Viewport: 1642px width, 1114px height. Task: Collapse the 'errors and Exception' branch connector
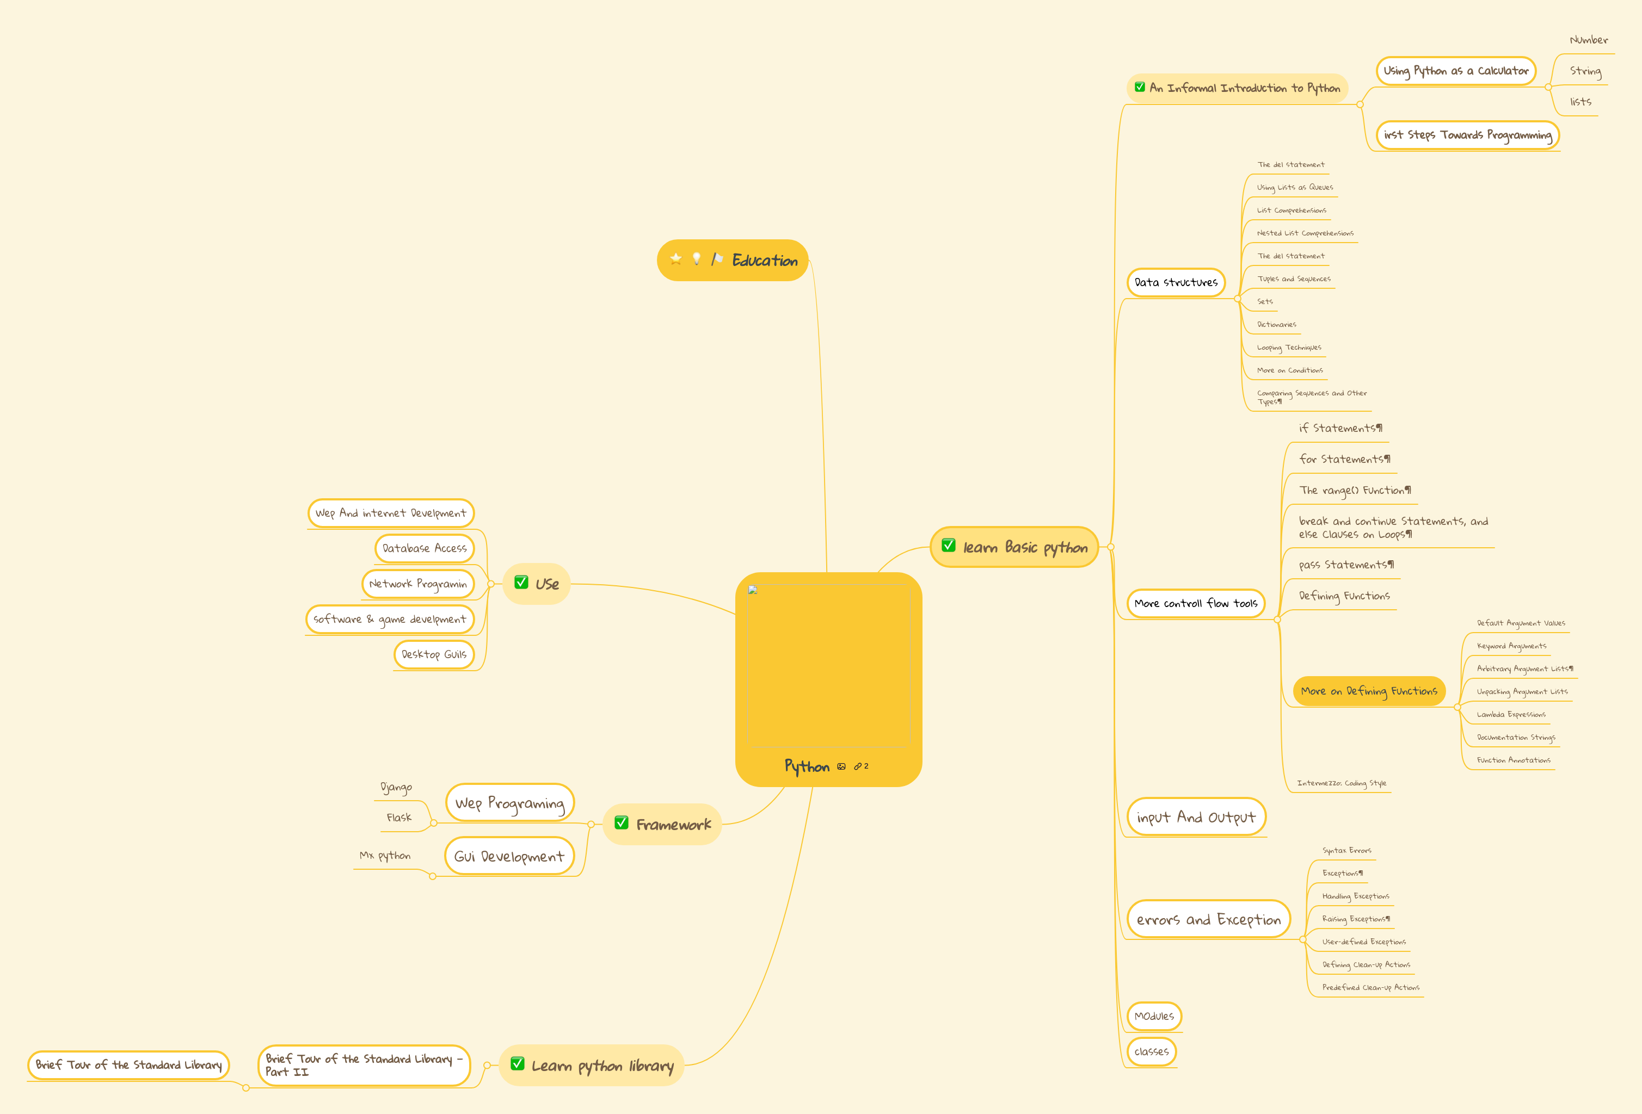pyautogui.click(x=1302, y=939)
